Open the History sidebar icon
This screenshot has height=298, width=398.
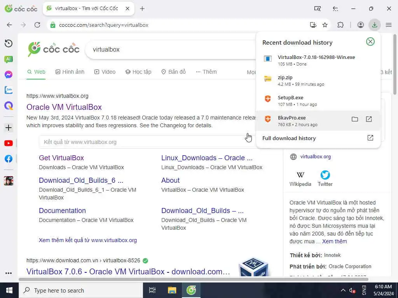pyautogui.click(x=9, y=43)
